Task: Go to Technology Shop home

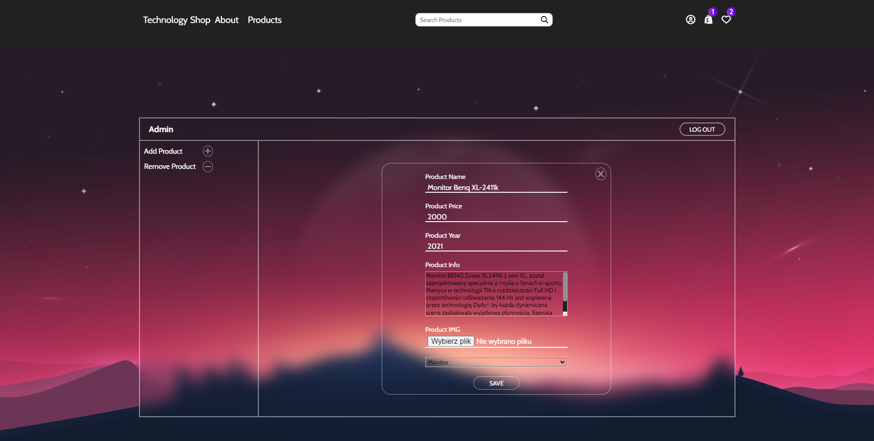Action: point(177,20)
